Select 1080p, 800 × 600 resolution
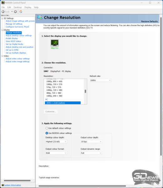 point(54,81)
